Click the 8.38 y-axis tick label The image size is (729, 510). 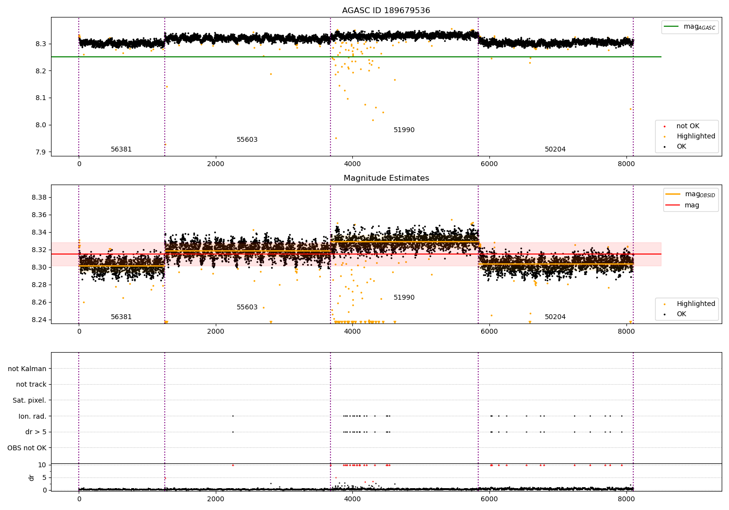coord(39,197)
